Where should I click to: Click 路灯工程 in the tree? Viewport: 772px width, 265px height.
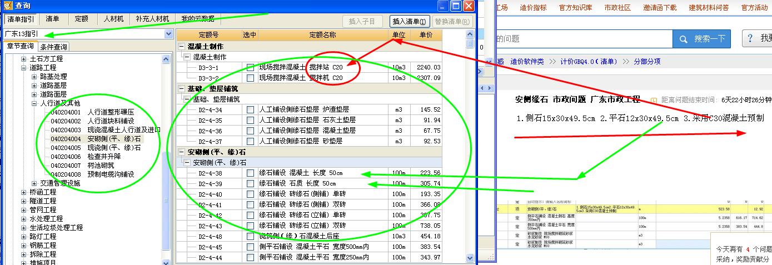tap(43, 237)
